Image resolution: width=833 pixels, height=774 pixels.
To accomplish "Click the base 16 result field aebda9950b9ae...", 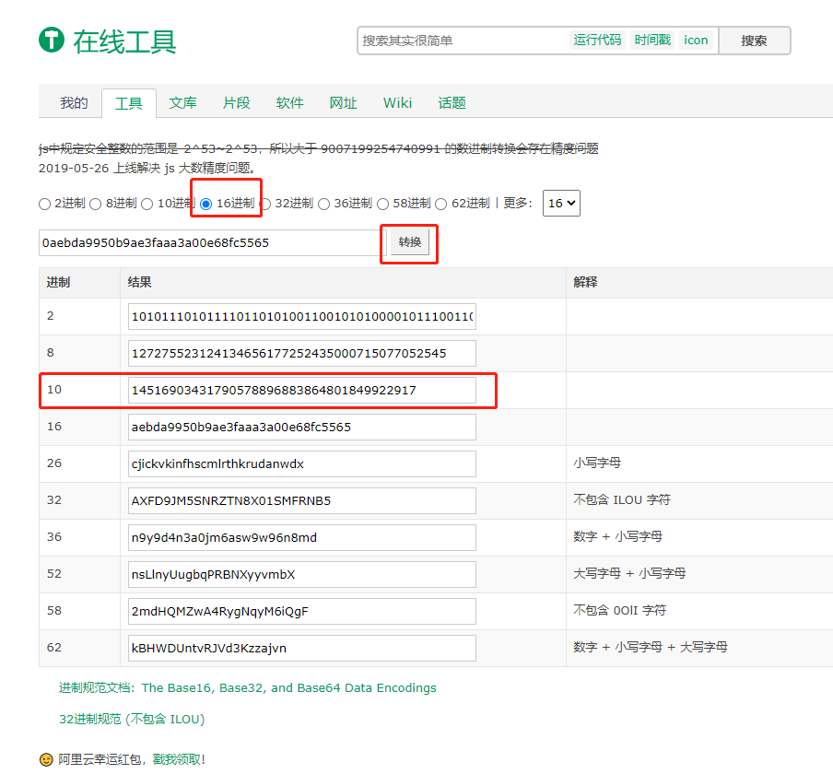I will (x=301, y=428).
